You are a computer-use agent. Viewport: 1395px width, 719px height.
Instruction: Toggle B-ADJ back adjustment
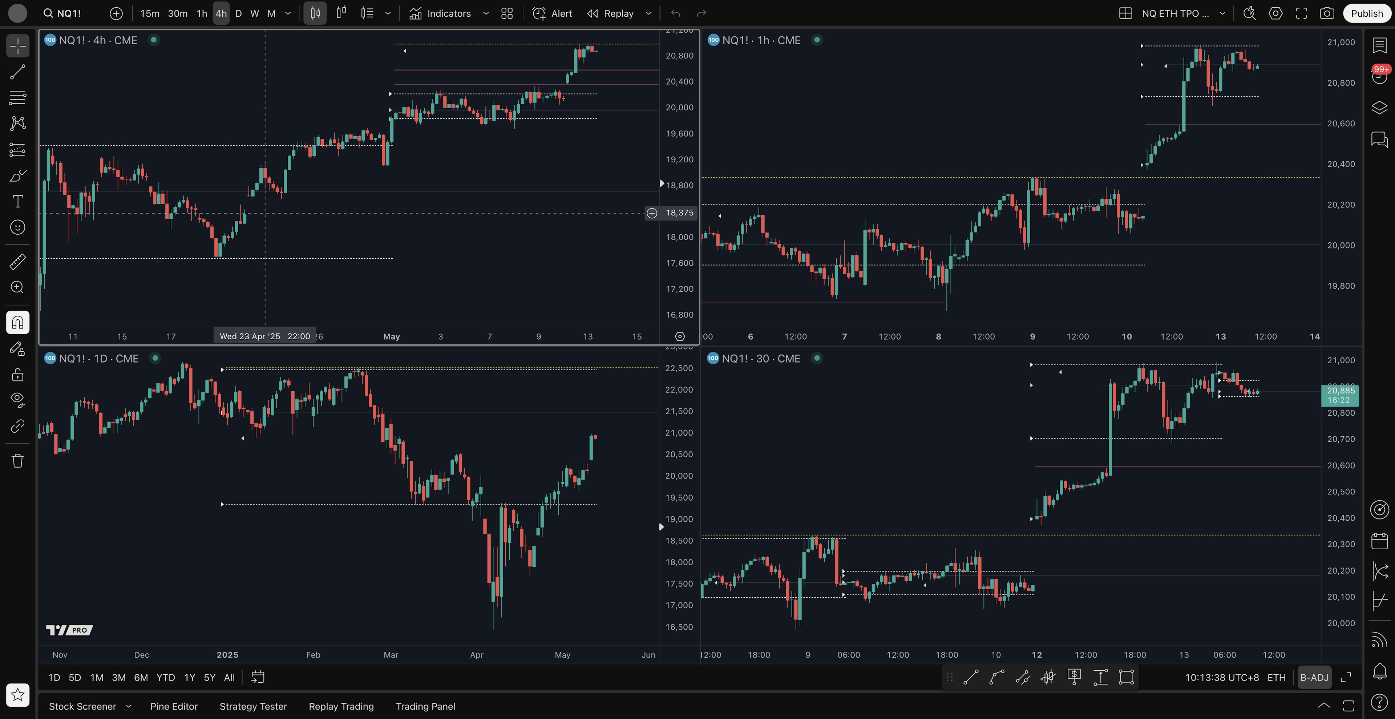1314,677
